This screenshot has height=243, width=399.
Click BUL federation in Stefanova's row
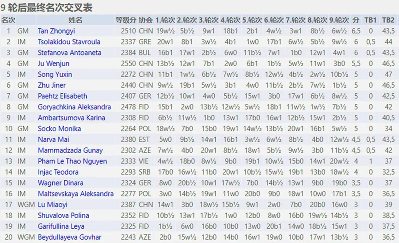coord(145,53)
